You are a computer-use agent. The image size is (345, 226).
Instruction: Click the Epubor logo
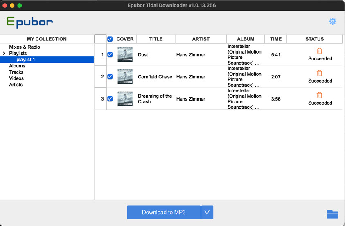(30, 22)
